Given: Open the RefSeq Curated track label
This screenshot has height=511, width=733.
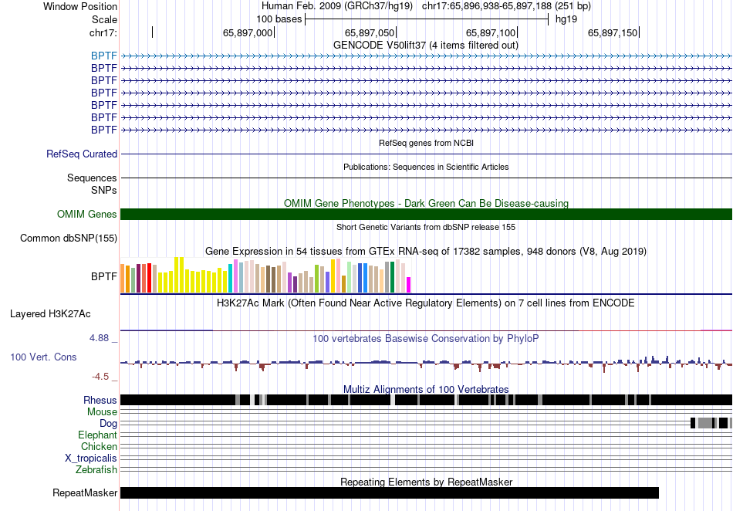Looking at the screenshot, I should 82,154.
